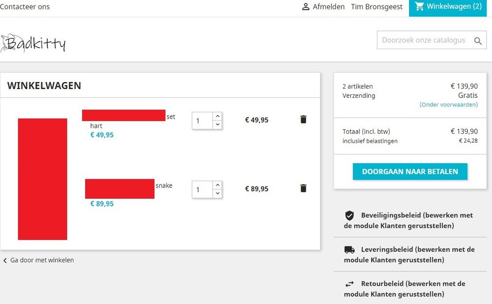Viewport: 492px width, 304px height.
Task: Click the Badkitty logo
Action: [33, 43]
